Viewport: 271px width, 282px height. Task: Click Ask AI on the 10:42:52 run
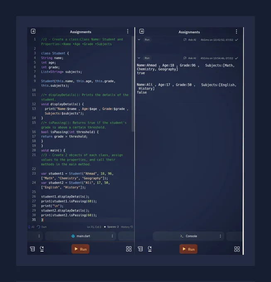click(x=190, y=40)
